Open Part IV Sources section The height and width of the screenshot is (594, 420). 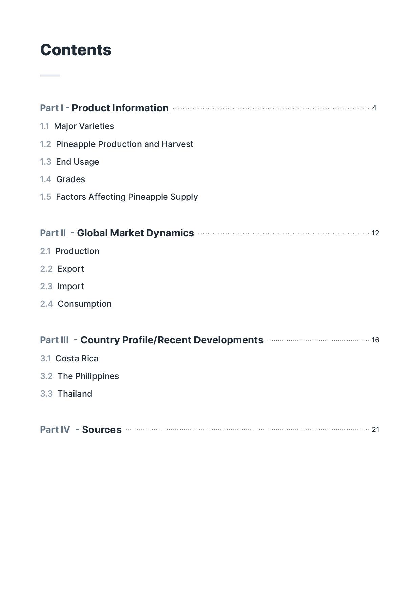pos(102,430)
